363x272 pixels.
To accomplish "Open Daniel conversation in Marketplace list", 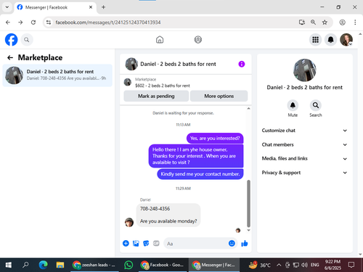I will tap(57, 75).
